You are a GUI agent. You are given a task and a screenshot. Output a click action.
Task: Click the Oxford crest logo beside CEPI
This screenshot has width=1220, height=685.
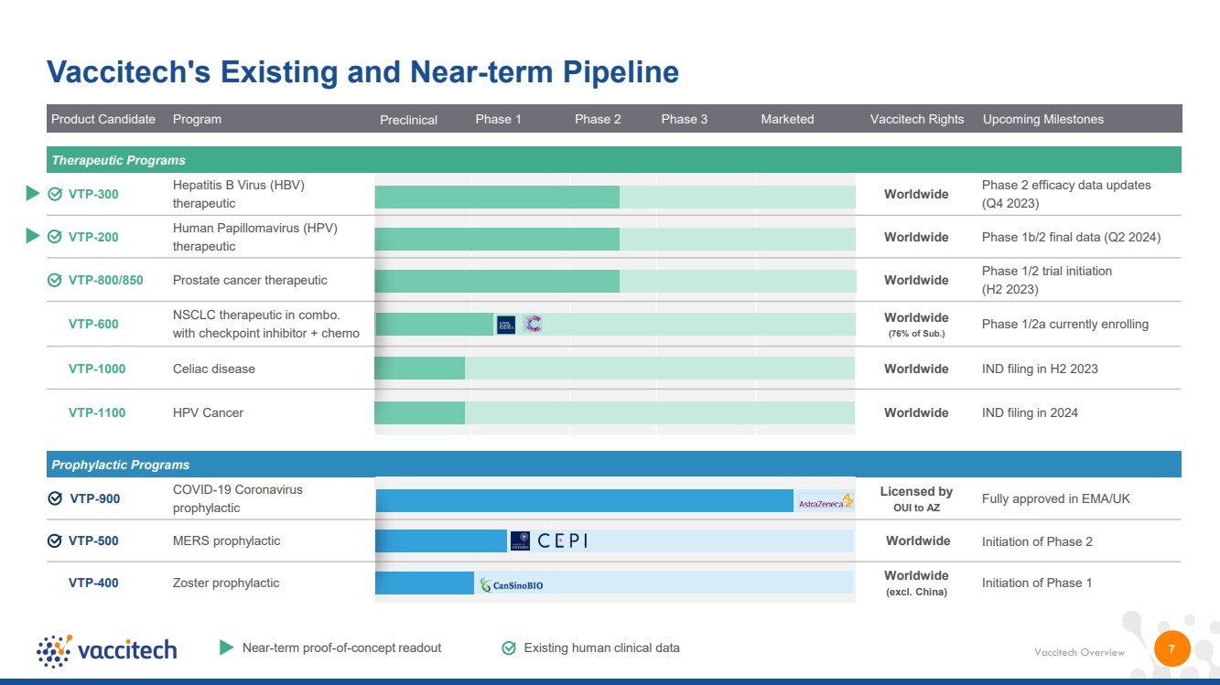[x=520, y=541]
